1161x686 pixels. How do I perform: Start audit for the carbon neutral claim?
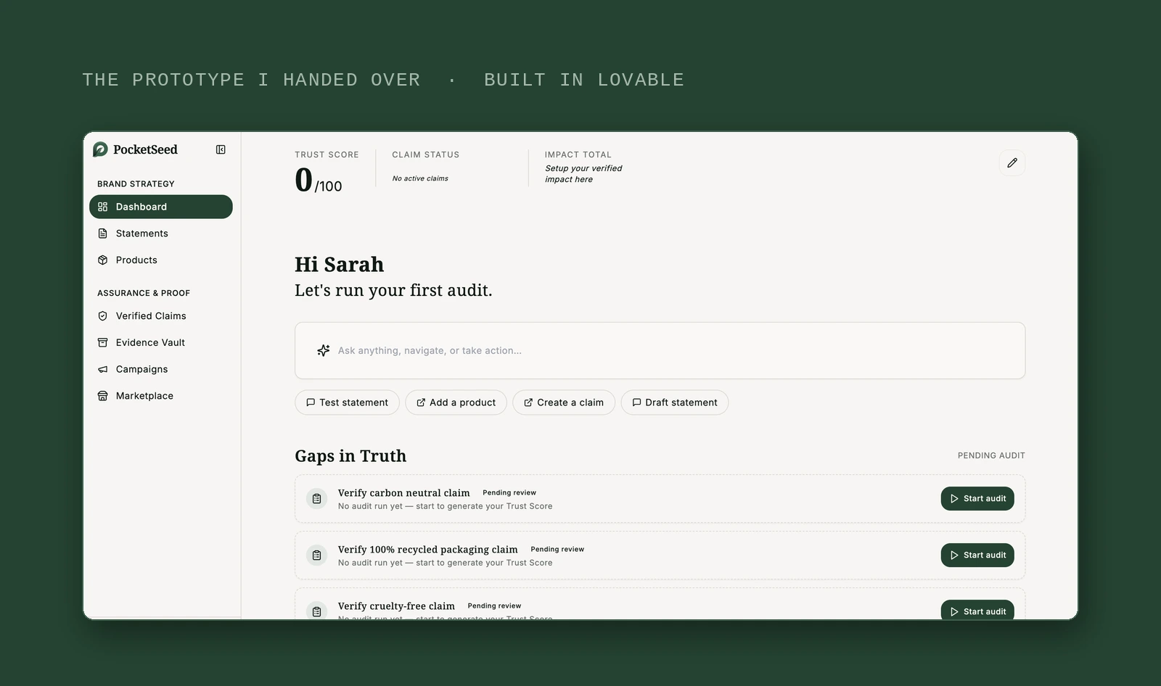click(977, 499)
